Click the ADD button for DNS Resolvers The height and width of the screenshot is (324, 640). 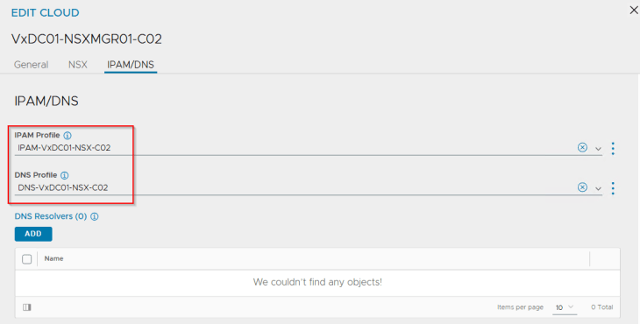tap(33, 234)
